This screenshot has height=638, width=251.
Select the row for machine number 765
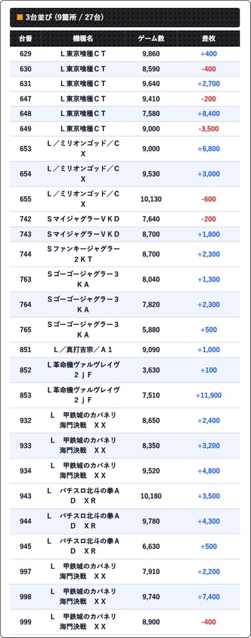pyautogui.click(x=125, y=330)
